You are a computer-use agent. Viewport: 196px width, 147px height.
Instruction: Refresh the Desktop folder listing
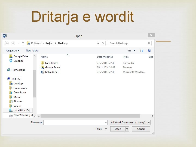coord(103,43)
